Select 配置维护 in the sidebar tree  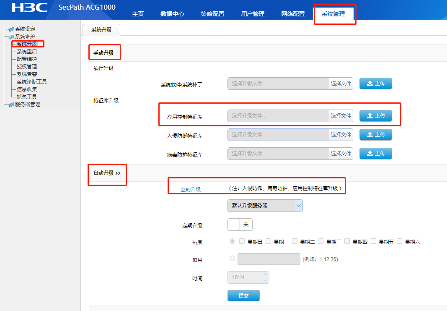pyautogui.click(x=27, y=59)
